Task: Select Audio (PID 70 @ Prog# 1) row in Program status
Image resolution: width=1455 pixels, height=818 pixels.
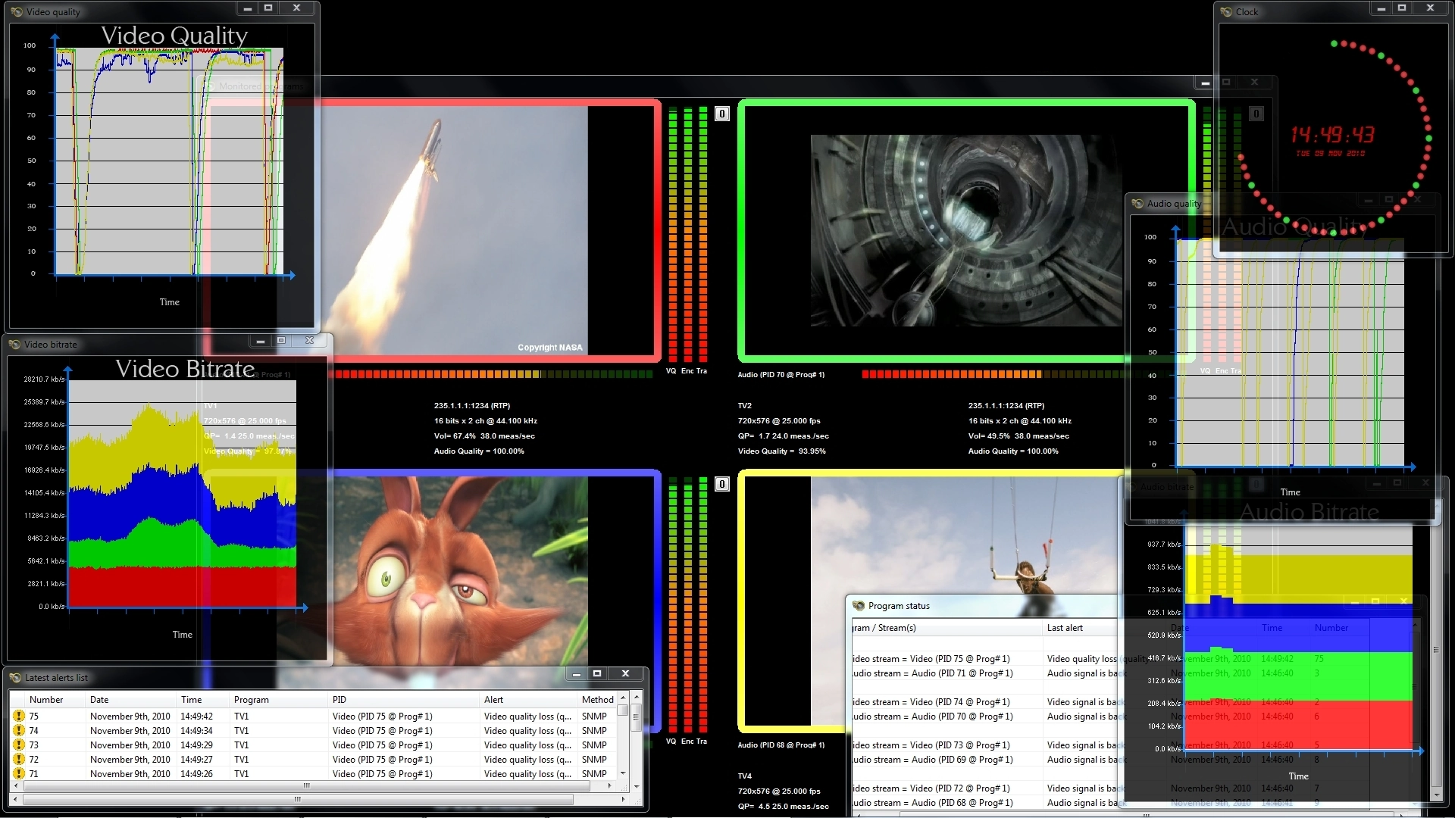Action: 985,717
